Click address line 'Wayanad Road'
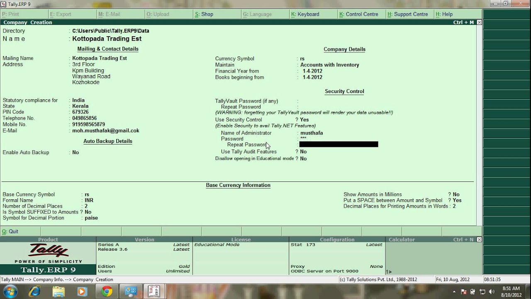The height and width of the screenshot is (299, 531). click(x=91, y=76)
